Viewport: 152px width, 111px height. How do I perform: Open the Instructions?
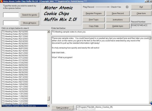[x=118, y=20]
